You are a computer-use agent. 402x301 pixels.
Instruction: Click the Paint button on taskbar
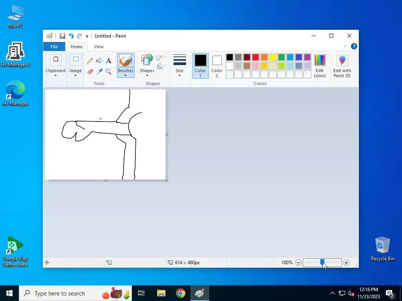tap(200, 293)
